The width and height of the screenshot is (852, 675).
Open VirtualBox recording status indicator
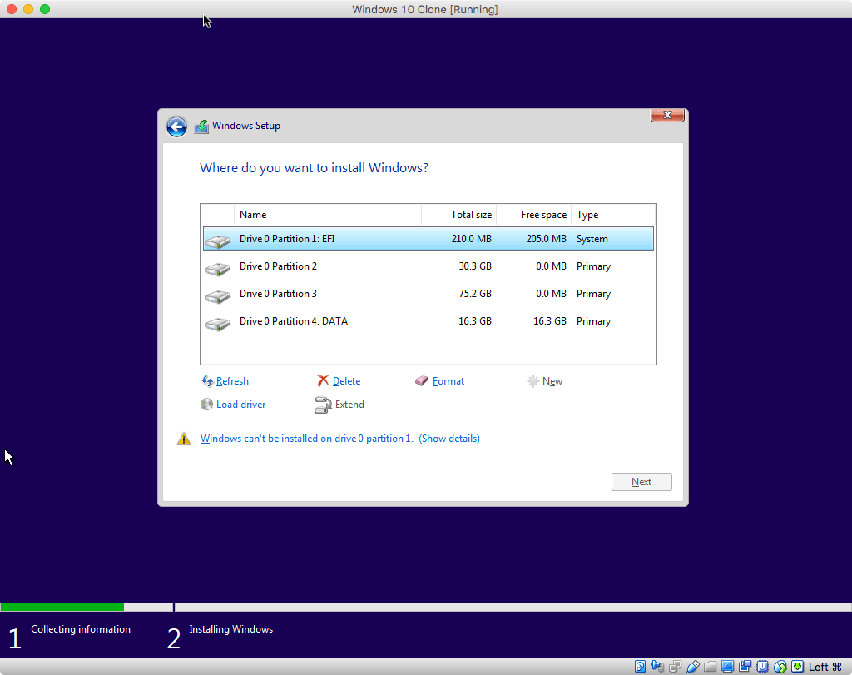pos(745,667)
